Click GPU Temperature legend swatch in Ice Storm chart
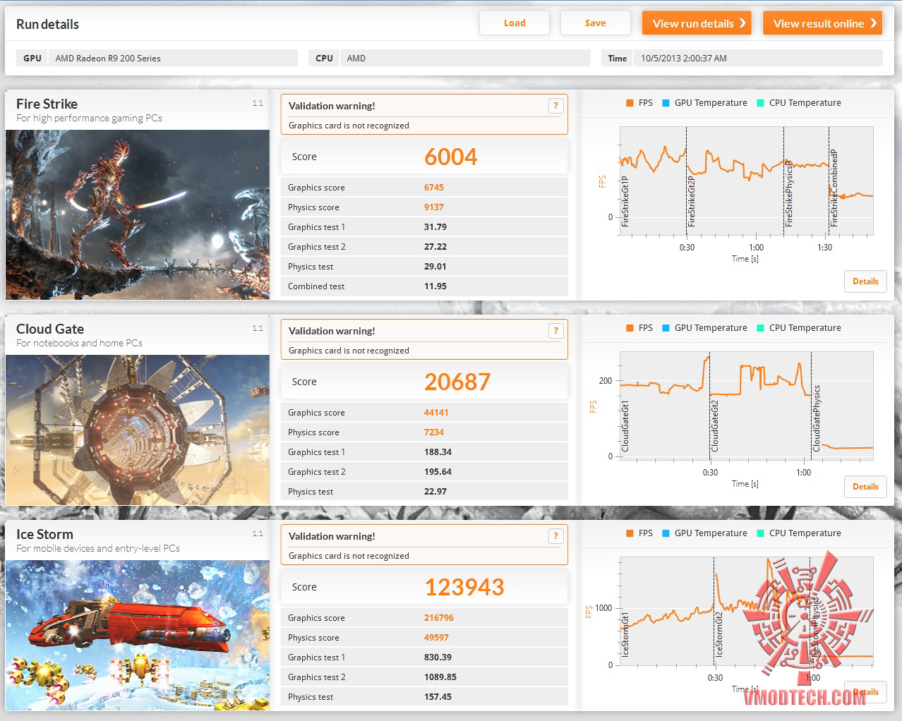Screen dimensions: 902x721 [x=666, y=533]
